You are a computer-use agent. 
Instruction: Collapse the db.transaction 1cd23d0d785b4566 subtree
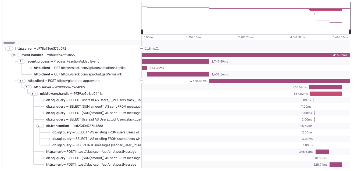coord(41,126)
